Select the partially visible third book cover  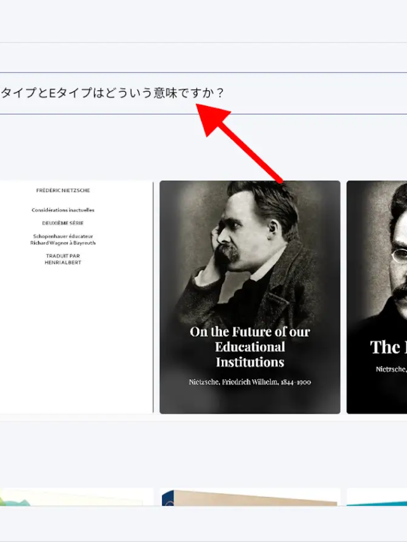click(377, 297)
